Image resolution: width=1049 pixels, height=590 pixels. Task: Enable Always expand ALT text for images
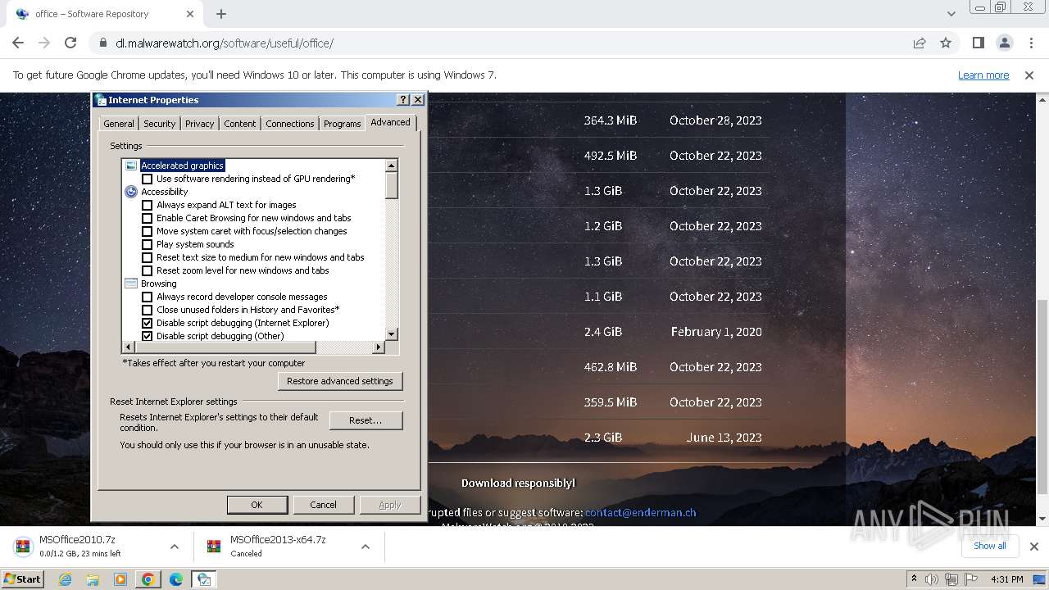[148, 205]
